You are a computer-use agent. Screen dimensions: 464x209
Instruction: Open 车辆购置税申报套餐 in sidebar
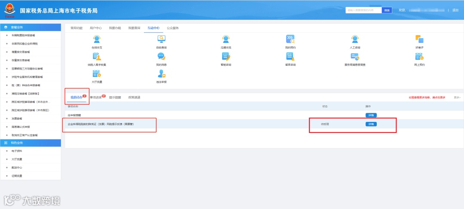[x=23, y=35]
